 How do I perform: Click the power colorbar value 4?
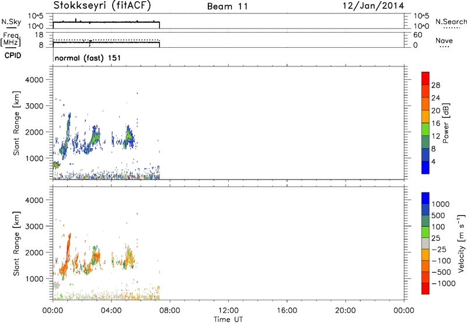(x=433, y=161)
